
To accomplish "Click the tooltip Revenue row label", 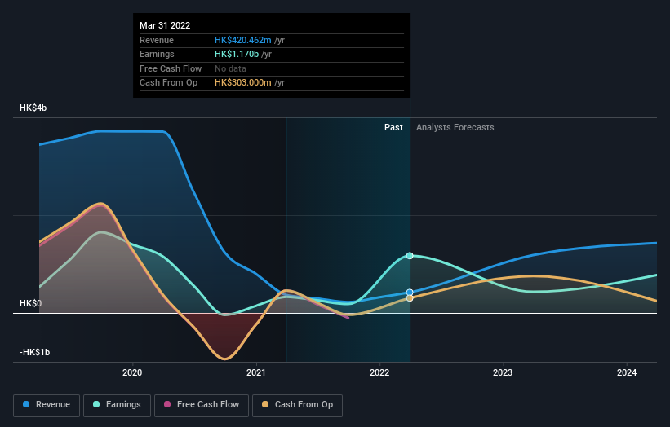I will (x=157, y=40).
